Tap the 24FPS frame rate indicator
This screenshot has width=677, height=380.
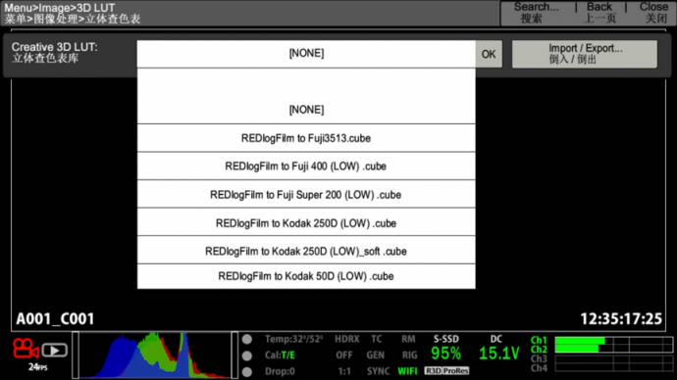point(38,367)
